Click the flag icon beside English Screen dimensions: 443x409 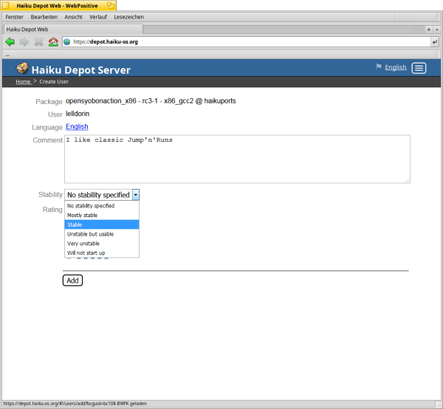click(379, 67)
